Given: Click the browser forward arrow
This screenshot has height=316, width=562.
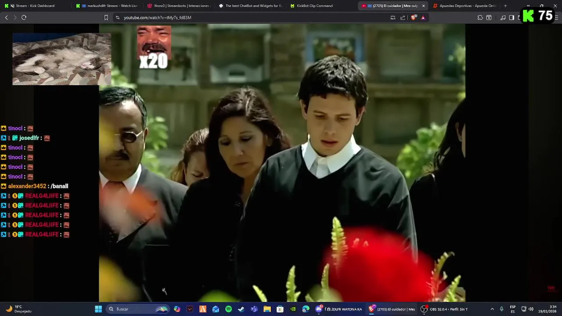Looking at the screenshot, I should [15, 18].
